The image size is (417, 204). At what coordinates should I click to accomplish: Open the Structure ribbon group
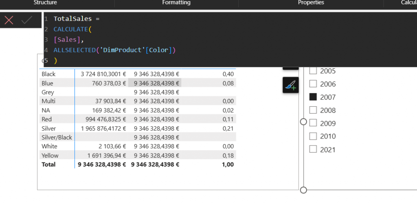tap(45, 3)
